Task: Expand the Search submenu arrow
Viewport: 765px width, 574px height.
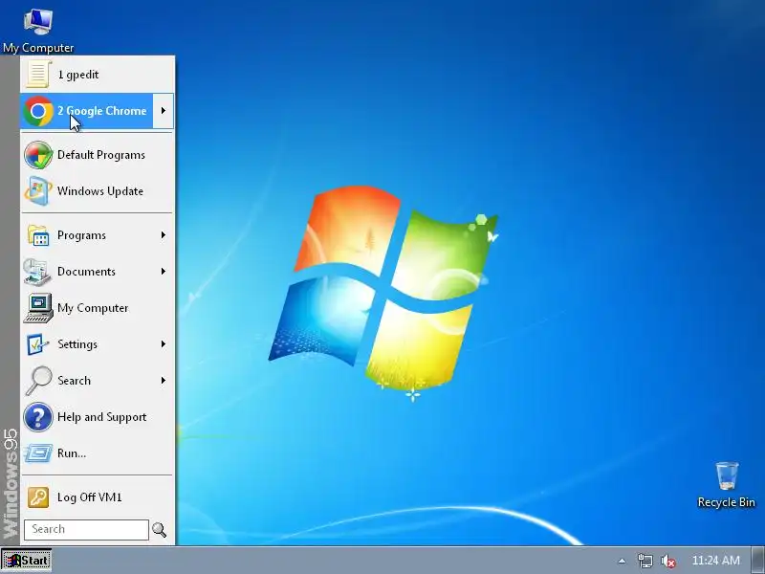Action: [164, 380]
